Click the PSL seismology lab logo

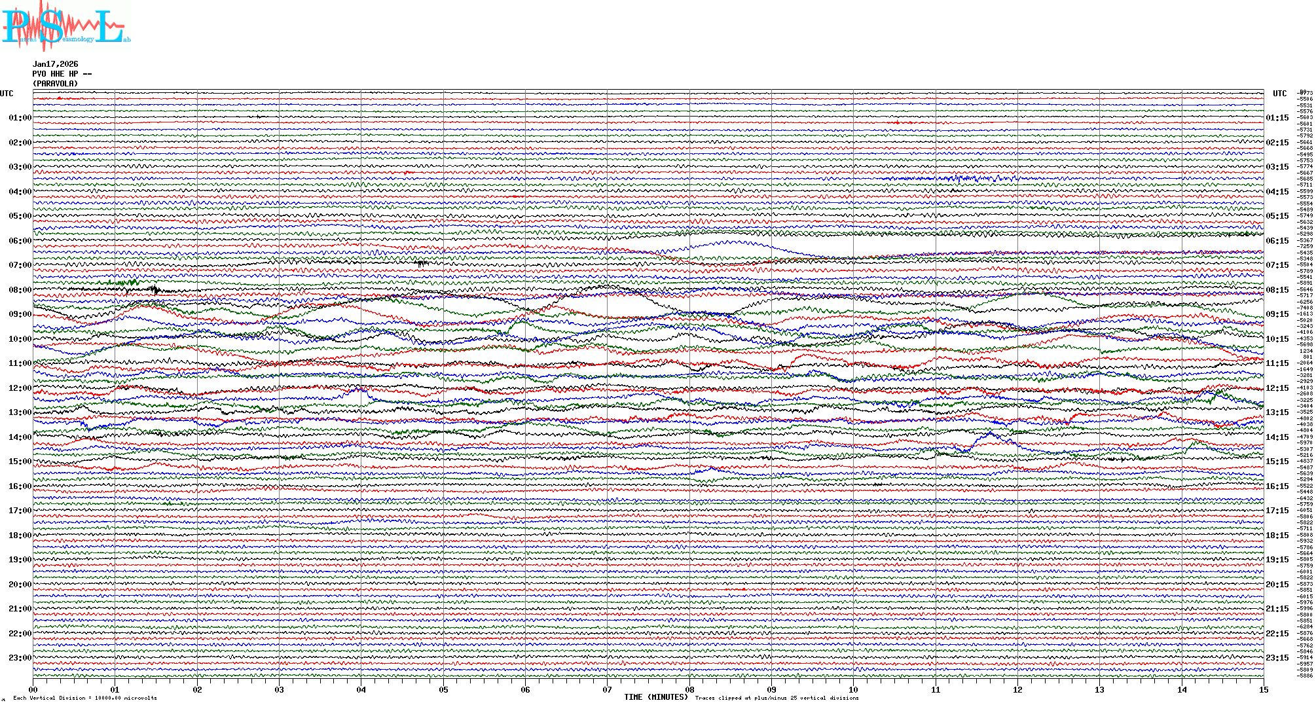65,26
